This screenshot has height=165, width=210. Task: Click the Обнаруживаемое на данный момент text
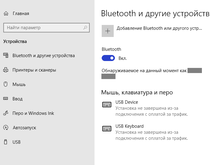pos(144,71)
